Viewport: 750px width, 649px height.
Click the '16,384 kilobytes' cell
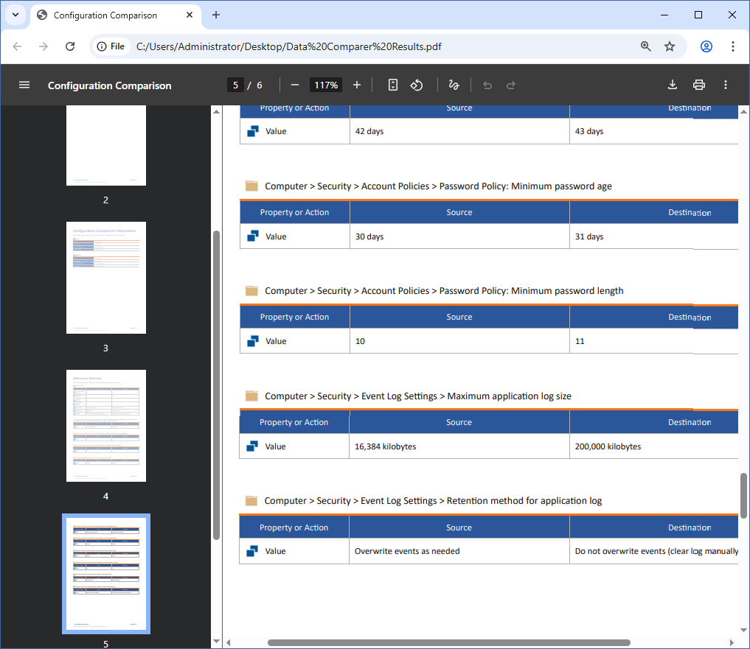[459, 446]
